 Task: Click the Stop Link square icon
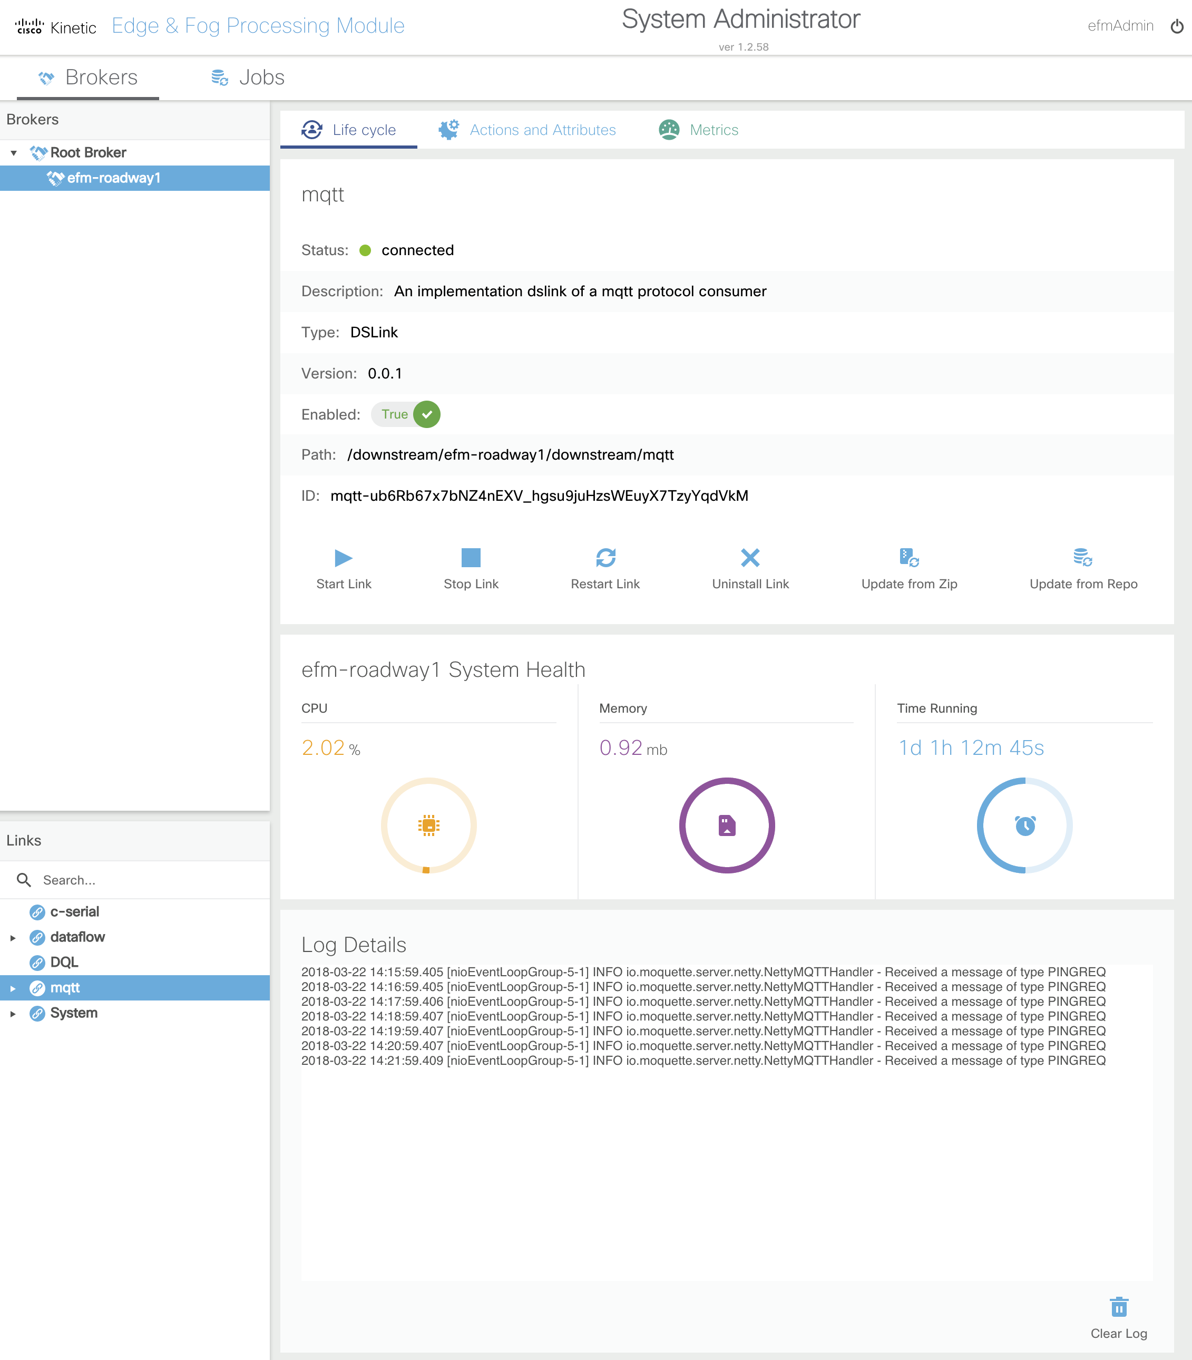(x=471, y=558)
